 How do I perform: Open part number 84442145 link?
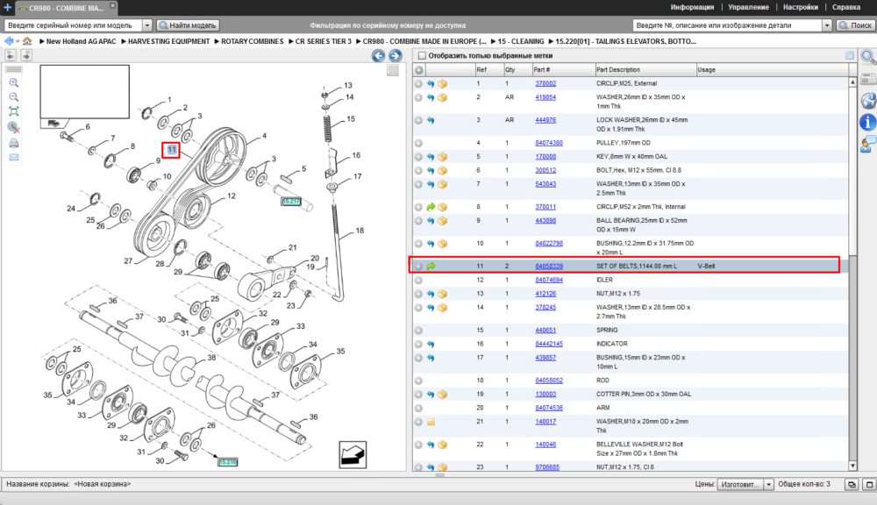pyautogui.click(x=549, y=344)
